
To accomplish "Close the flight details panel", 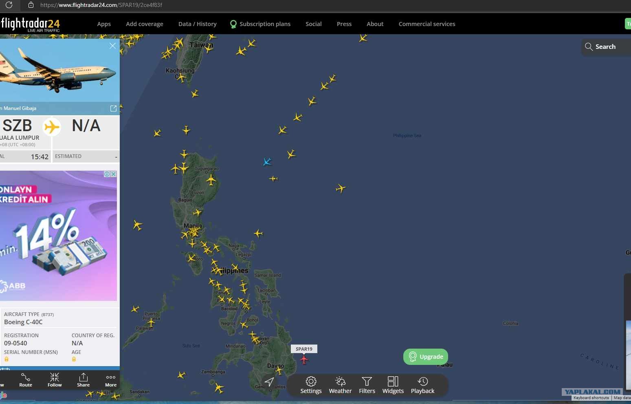I will (112, 46).
